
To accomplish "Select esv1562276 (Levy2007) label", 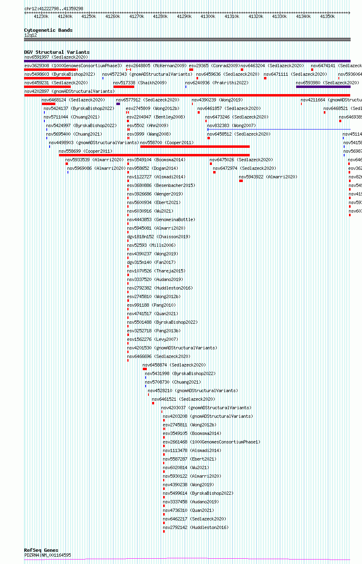I will [x=153, y=339].
